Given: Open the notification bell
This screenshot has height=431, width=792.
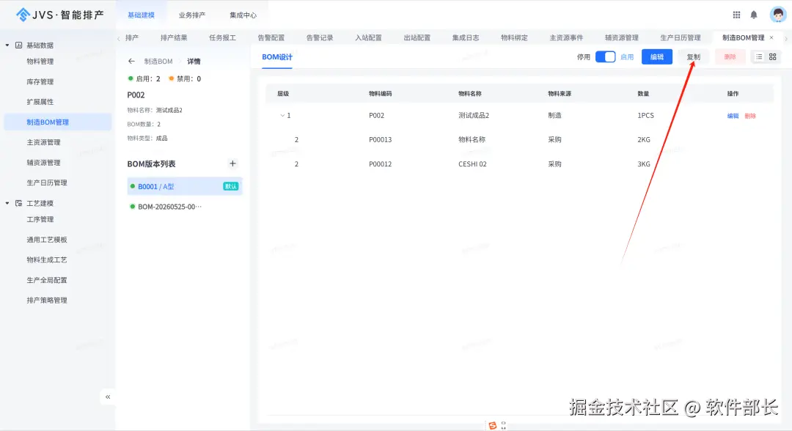Looking at the screenshot, I should click(x=754, y=15).
